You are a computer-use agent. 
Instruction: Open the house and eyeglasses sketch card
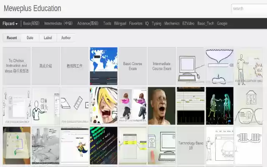coord(249,106)
